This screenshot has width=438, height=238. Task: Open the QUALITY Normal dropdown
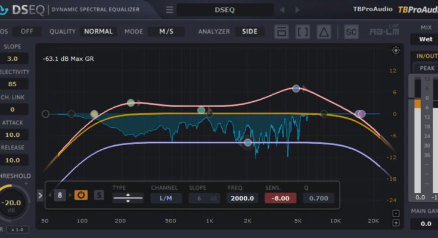[x=98, y=32]
